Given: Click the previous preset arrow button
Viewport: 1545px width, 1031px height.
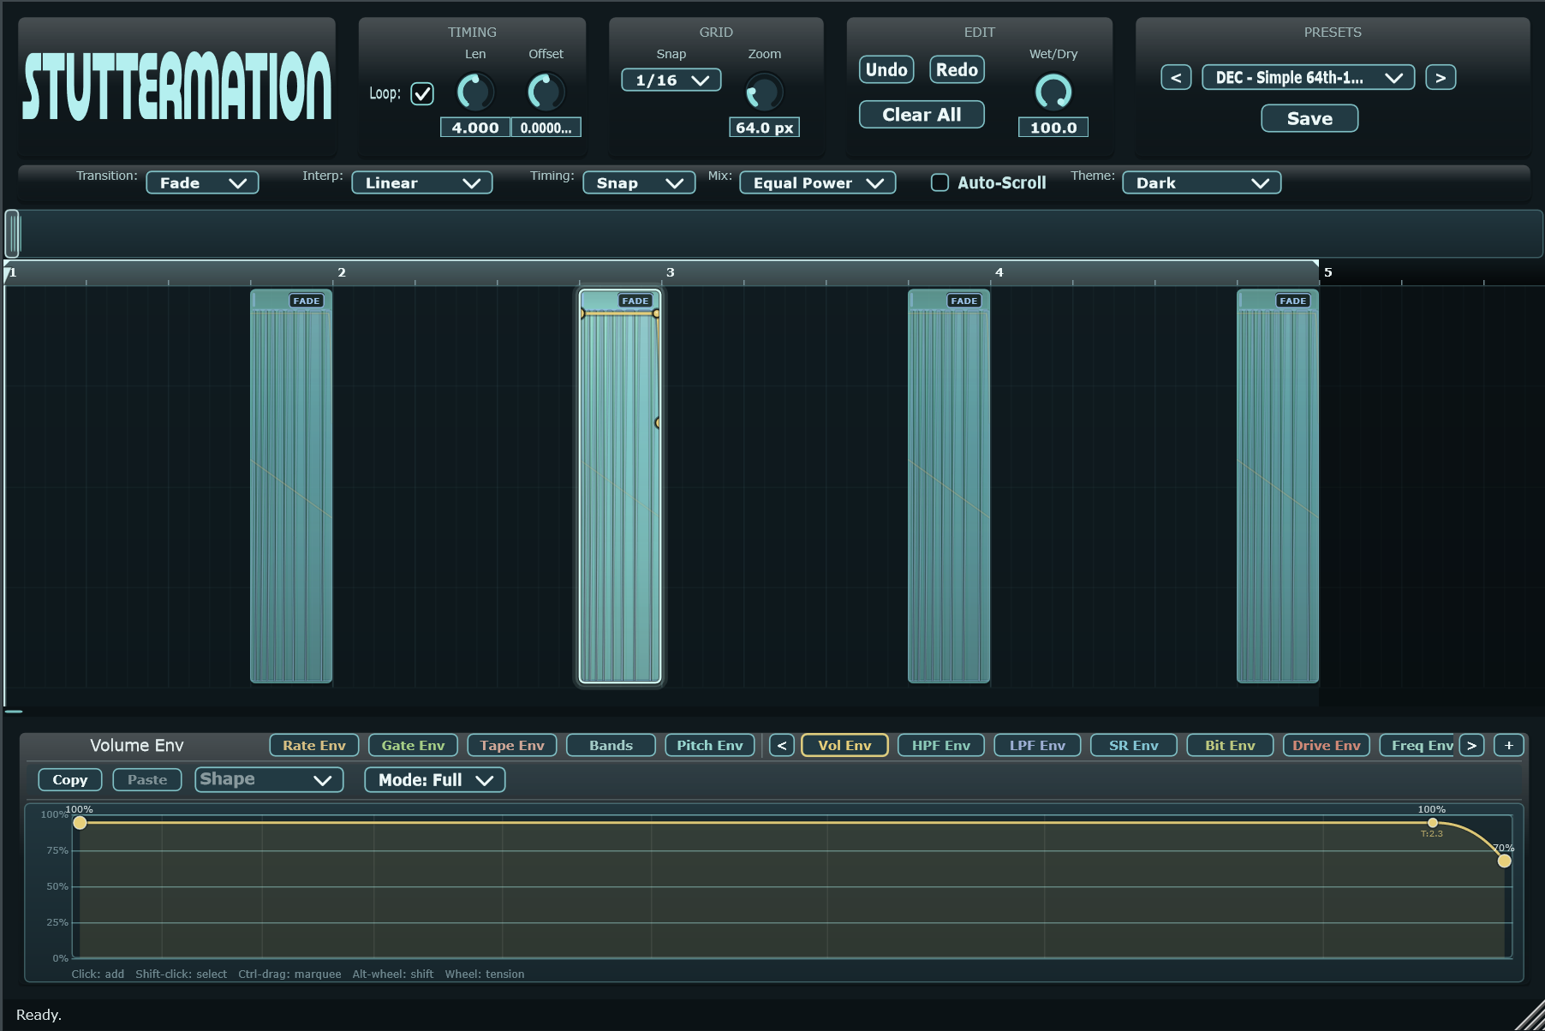Looking at the screenshot, I should (1176, 78).
